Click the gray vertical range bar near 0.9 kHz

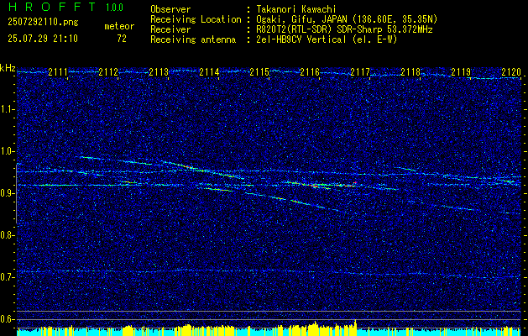tap(17, 193)
